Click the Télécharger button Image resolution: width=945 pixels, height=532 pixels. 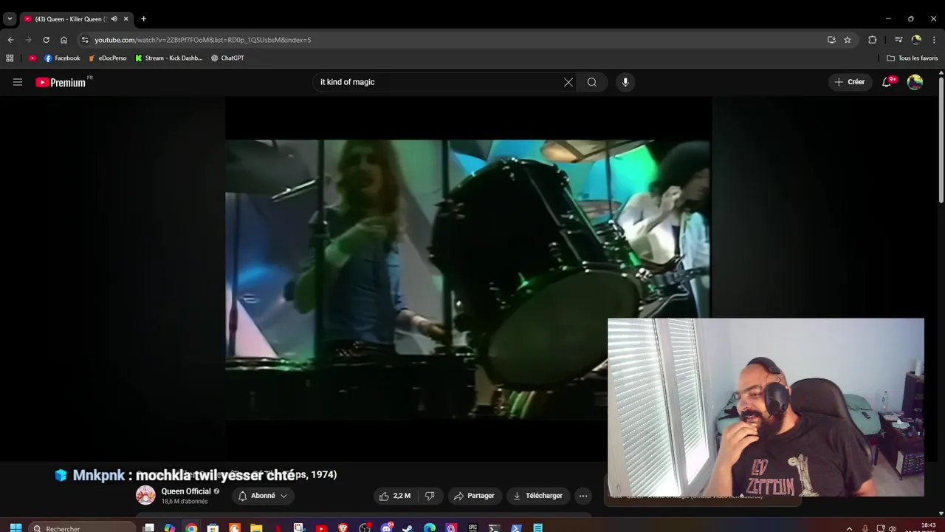point(538,496)
